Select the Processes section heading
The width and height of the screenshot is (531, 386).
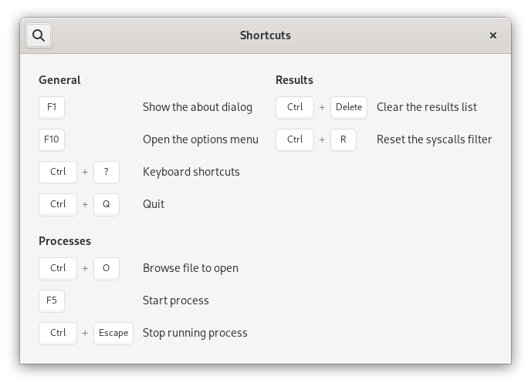coord(65,241)
